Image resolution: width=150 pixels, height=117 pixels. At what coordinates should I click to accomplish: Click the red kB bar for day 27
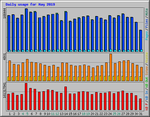pos(123,100)
